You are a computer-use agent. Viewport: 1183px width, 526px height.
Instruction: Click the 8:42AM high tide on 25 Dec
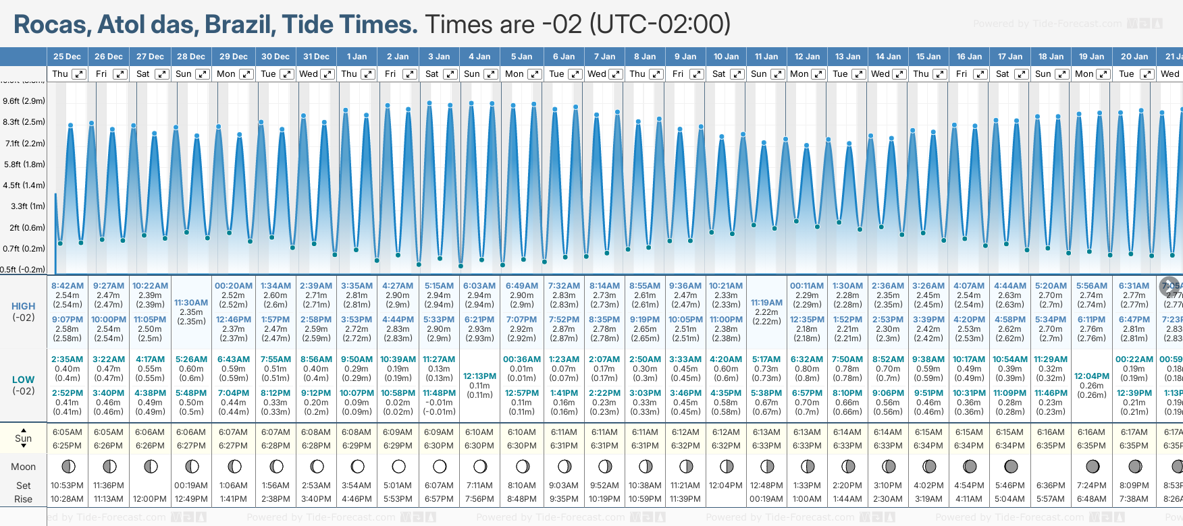coord(68,286)
